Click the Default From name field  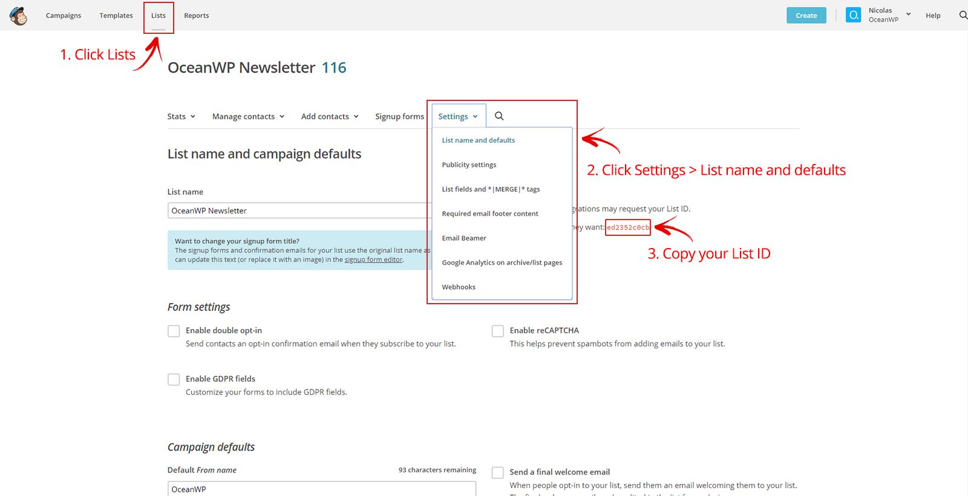pyautogui.click(x=322, y=489)
